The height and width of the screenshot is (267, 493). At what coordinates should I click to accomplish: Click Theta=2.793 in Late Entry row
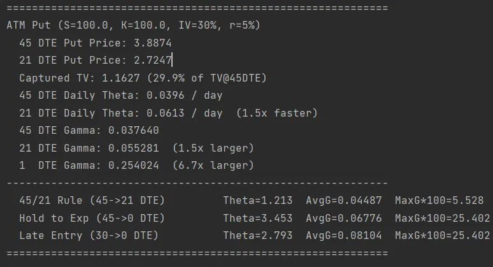click(258, 235)
